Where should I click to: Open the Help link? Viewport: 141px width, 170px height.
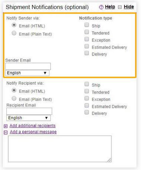[x=110, y=7]
